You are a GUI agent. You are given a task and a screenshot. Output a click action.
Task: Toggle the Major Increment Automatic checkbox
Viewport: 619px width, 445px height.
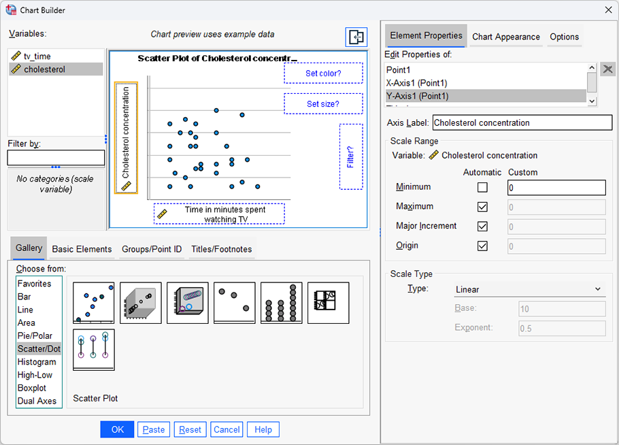point(483,227)
